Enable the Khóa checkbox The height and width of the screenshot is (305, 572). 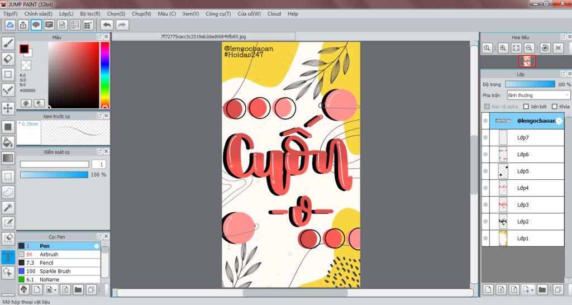point(555,107)
